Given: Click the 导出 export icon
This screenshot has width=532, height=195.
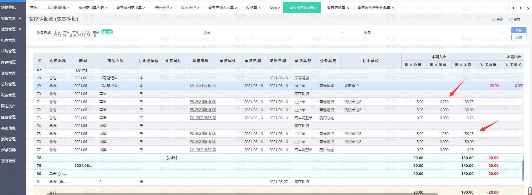Looking at the screenshot, I should click(494, 20).
